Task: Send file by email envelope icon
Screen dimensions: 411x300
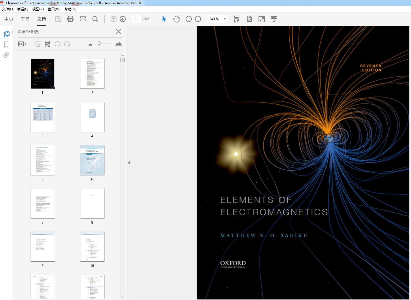Action: point(83,19)
